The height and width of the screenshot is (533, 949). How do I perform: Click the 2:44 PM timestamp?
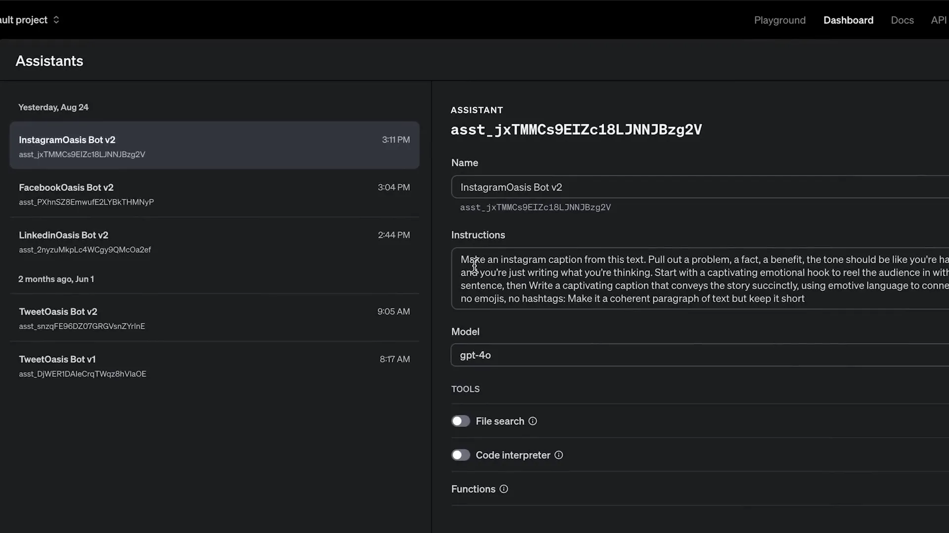pos(393,235)
